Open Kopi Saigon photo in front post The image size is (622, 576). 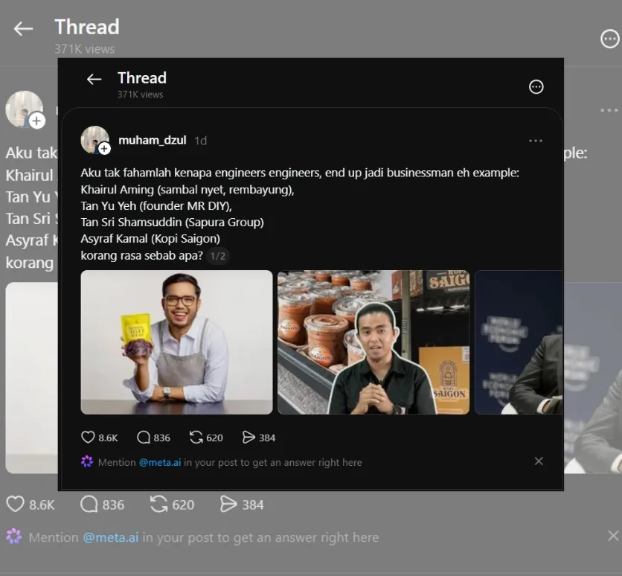click(373, 342)
